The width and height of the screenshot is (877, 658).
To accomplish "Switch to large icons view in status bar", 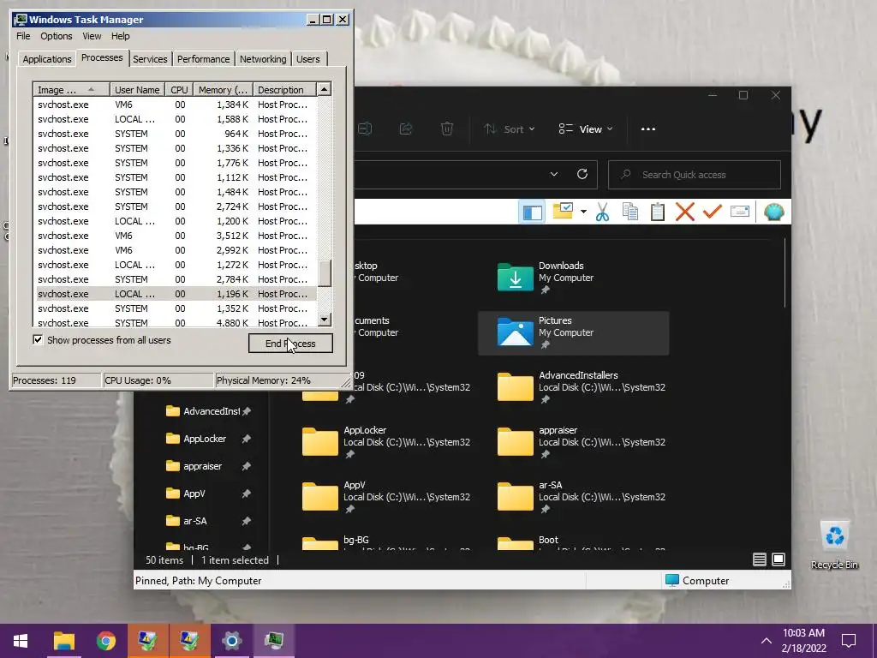I will pyautogui.click(x=779, y=559).
